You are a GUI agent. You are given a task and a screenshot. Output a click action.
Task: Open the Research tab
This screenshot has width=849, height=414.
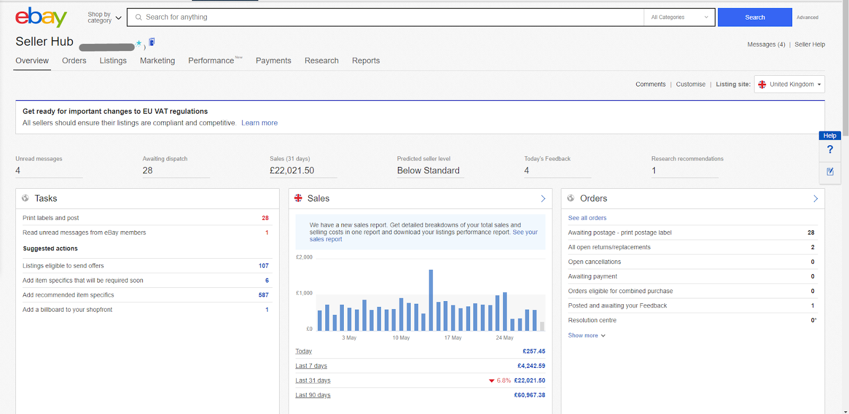pyautogui.click(x=322, y=60)
